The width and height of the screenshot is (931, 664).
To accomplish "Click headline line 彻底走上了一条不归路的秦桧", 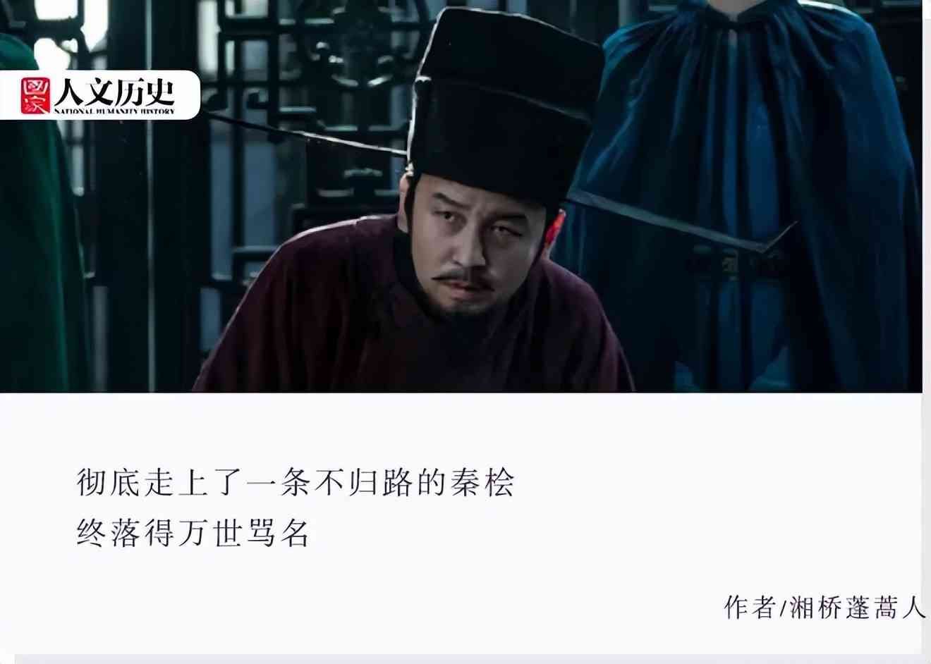I will [296, 484].
